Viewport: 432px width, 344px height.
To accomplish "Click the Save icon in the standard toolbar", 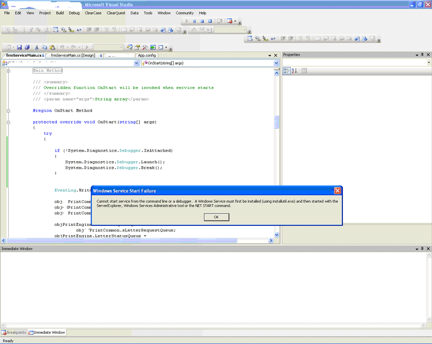I will [19, 47].
